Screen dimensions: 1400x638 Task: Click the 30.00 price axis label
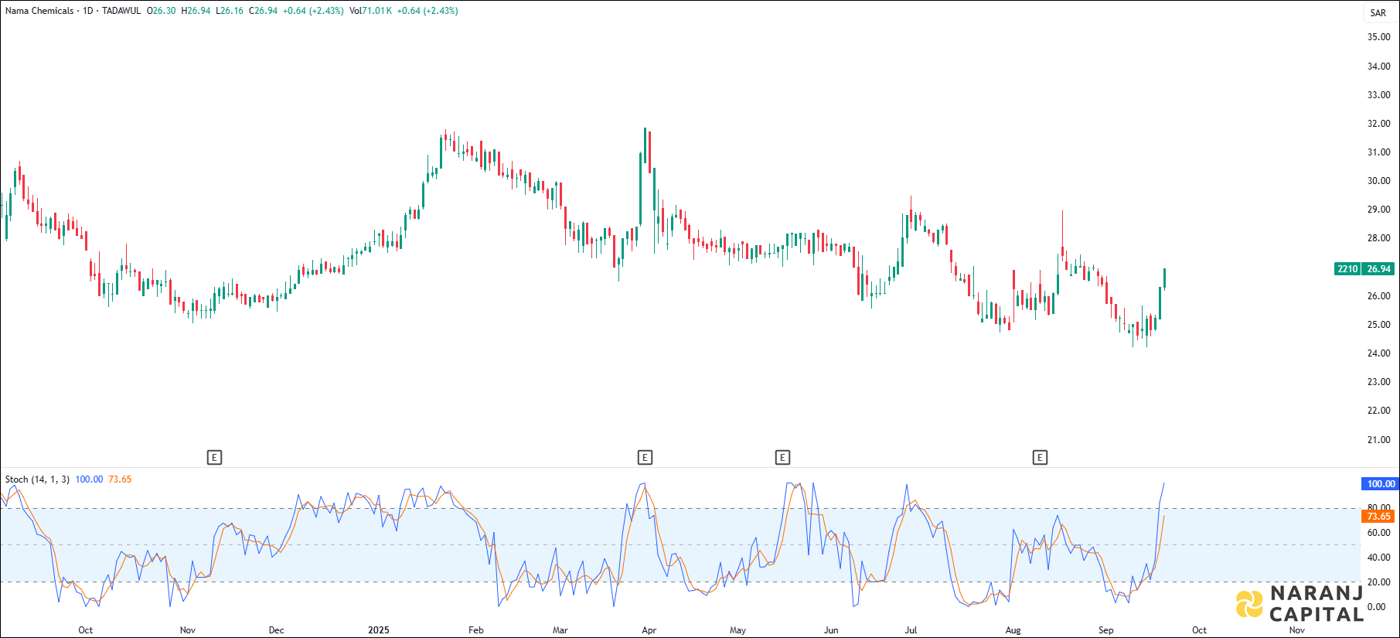(1378, 181)
